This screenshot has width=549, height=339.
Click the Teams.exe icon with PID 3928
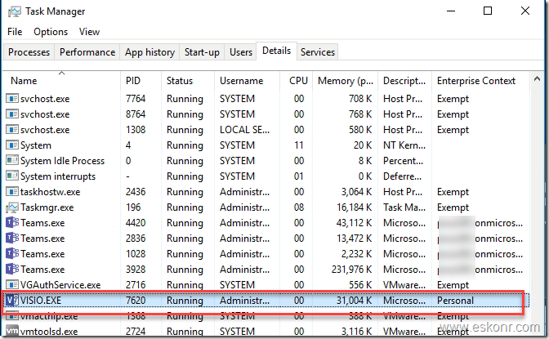pos(11,270)
